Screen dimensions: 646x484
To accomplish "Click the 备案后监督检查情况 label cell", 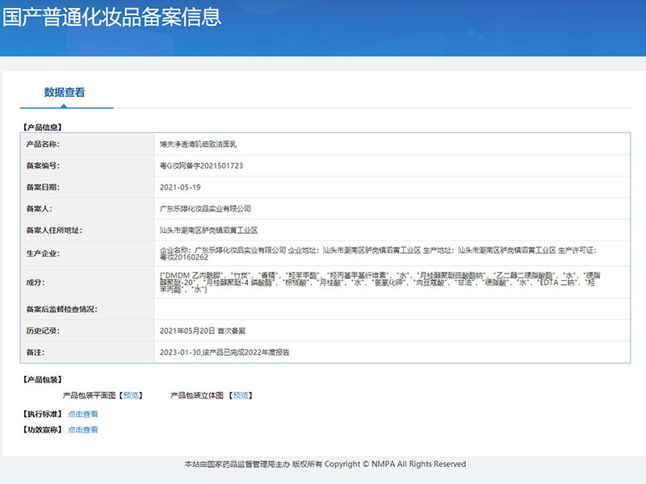I will pos(87,309).
